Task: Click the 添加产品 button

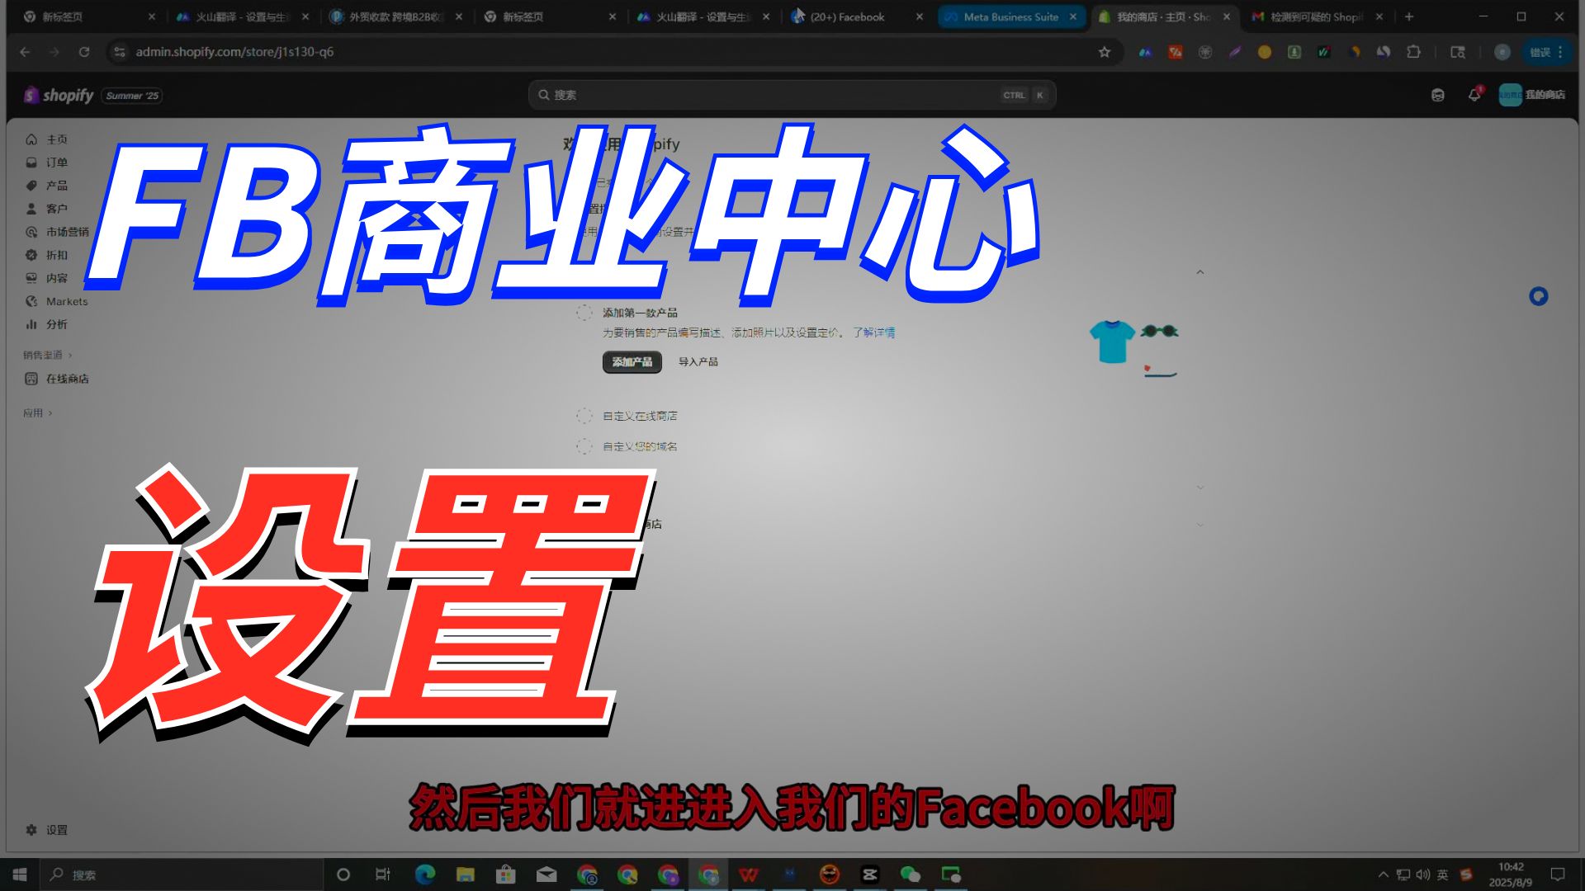Action: click(632, 362)
